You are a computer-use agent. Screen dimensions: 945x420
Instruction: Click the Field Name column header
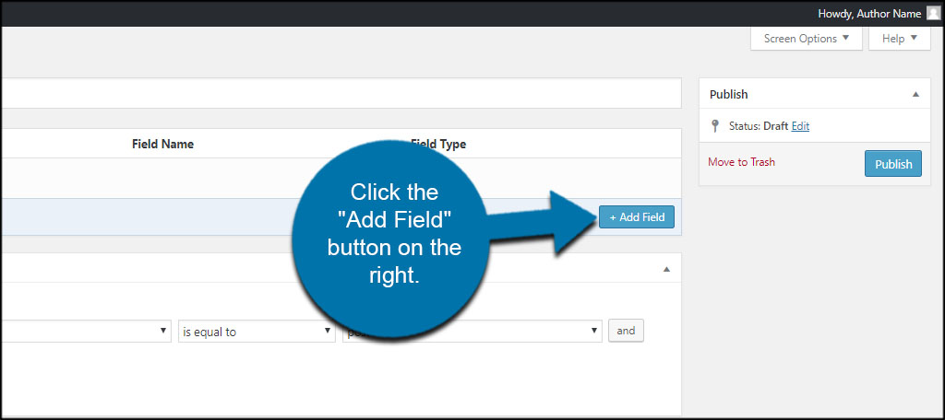coord(162,145)
